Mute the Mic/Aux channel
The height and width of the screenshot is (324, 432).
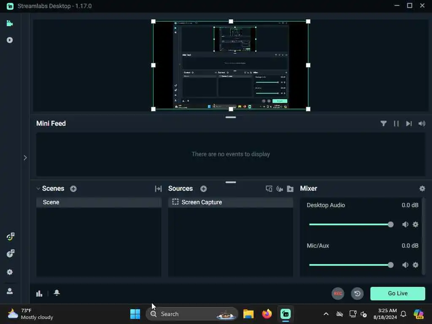(405, 265)
